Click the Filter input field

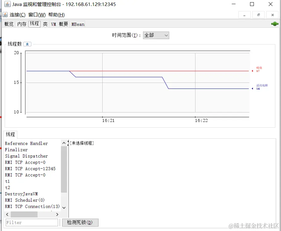[32, 222]
